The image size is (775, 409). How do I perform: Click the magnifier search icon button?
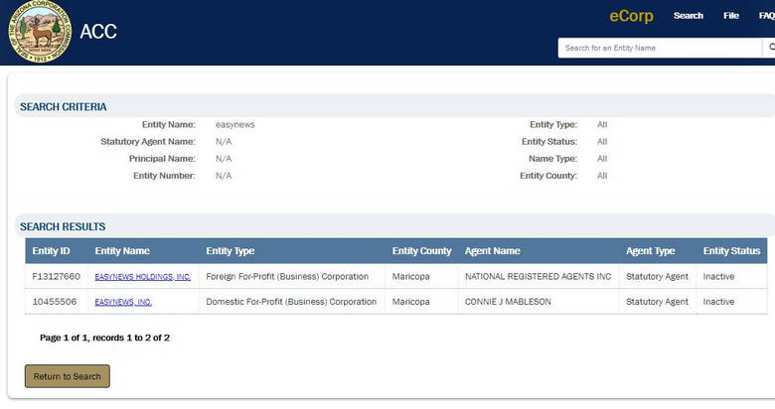pos(770,48)
